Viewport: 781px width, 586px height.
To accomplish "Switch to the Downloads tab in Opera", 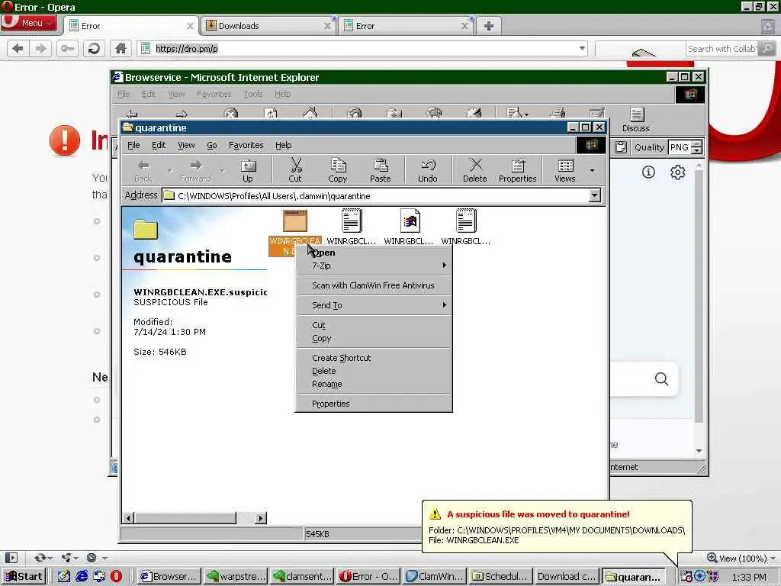I will pyautogui.click(x=268, y=26).
